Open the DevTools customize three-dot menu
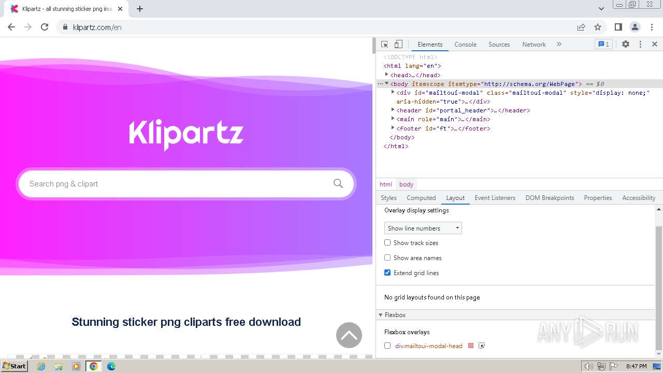663x373 pixels. pyautogui.click(x=640, y=45)
